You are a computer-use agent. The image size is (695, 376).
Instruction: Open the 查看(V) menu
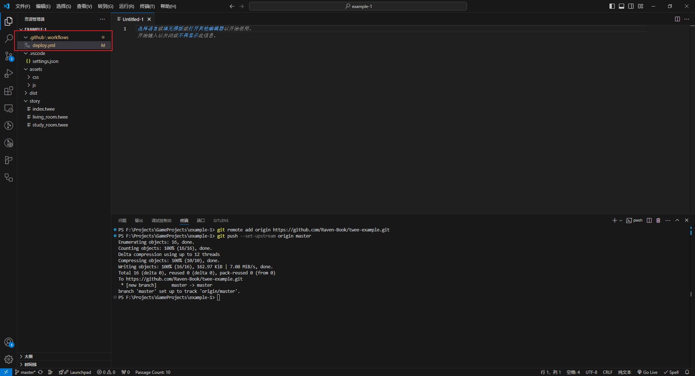click(84, 6)
